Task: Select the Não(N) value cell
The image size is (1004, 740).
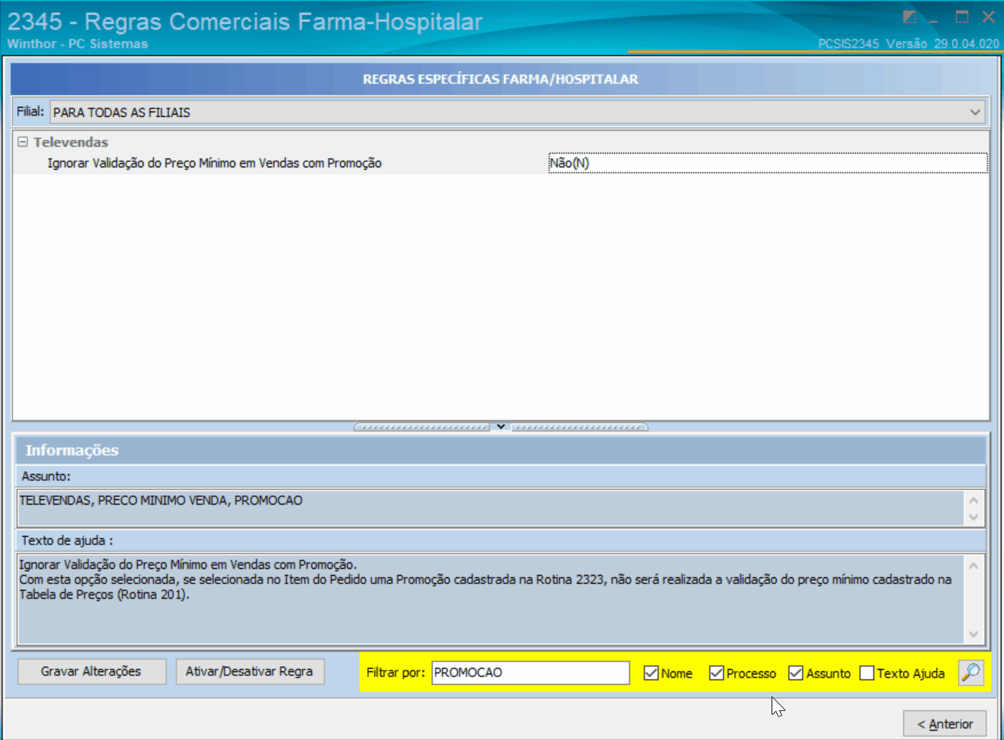Action: click(x=768, y=163)
